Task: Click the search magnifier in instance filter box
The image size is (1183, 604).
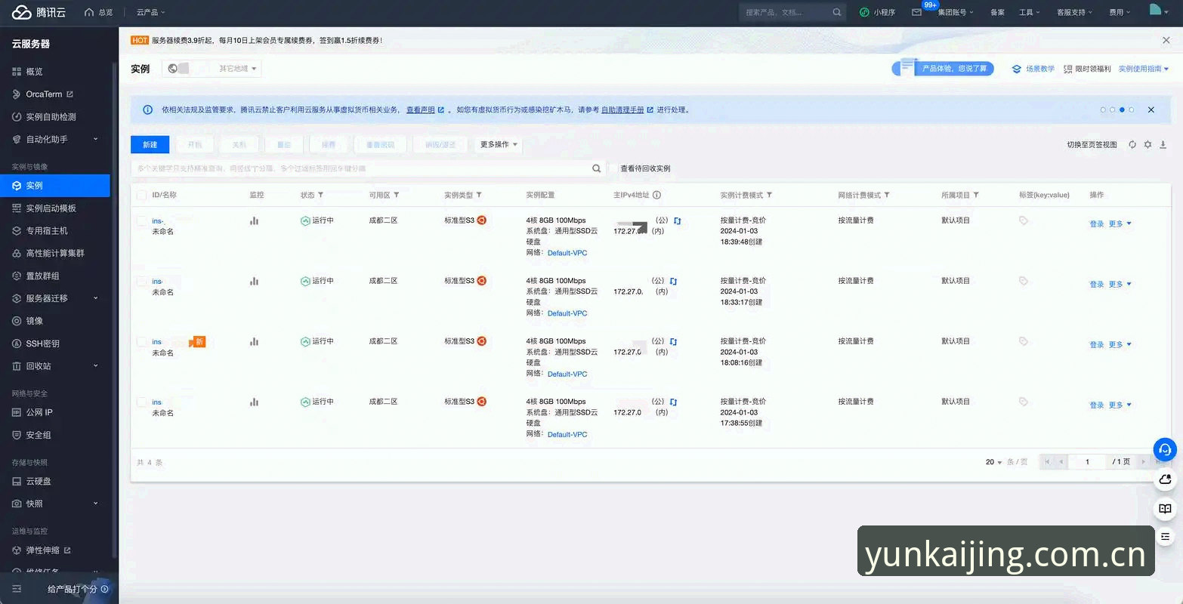Action: click(x=596, y=168)
